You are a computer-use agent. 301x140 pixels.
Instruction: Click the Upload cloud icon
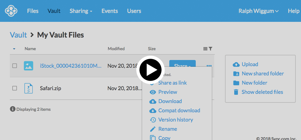pyautogui.click(x=236, y=64)
